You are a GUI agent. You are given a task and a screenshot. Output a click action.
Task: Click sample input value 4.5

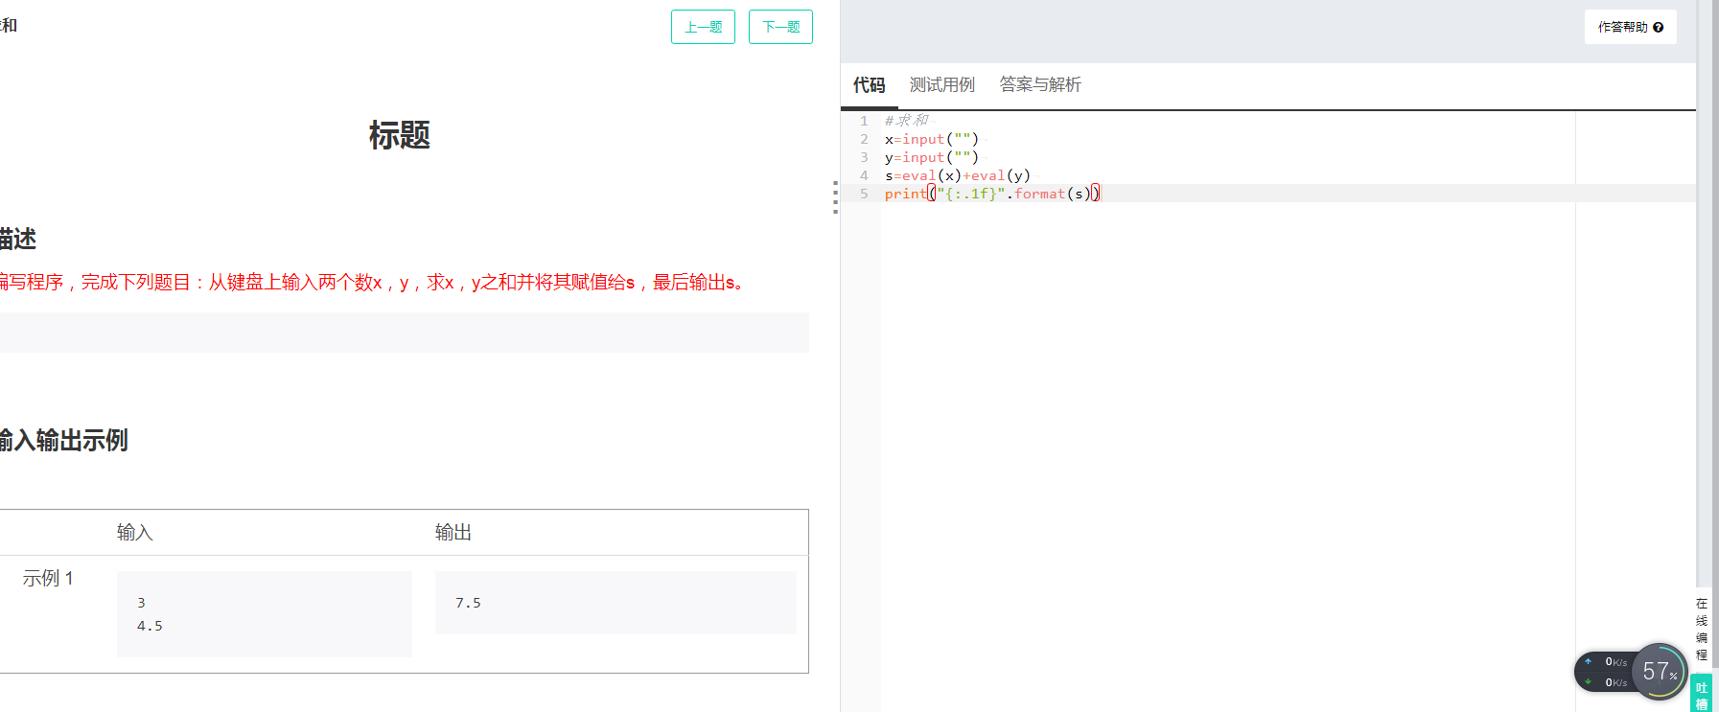(x=150, y=626)
